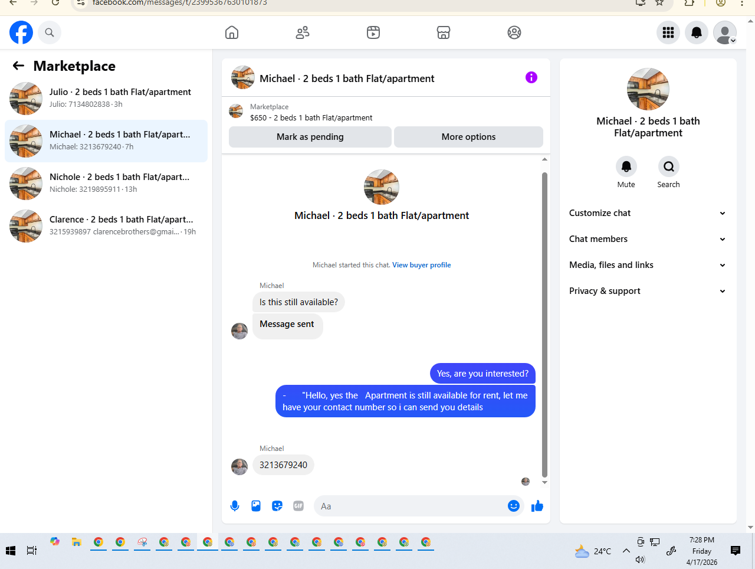The image size is (755, 569).
Task: Open the Facebook search icon
Action: coord(50,32)
